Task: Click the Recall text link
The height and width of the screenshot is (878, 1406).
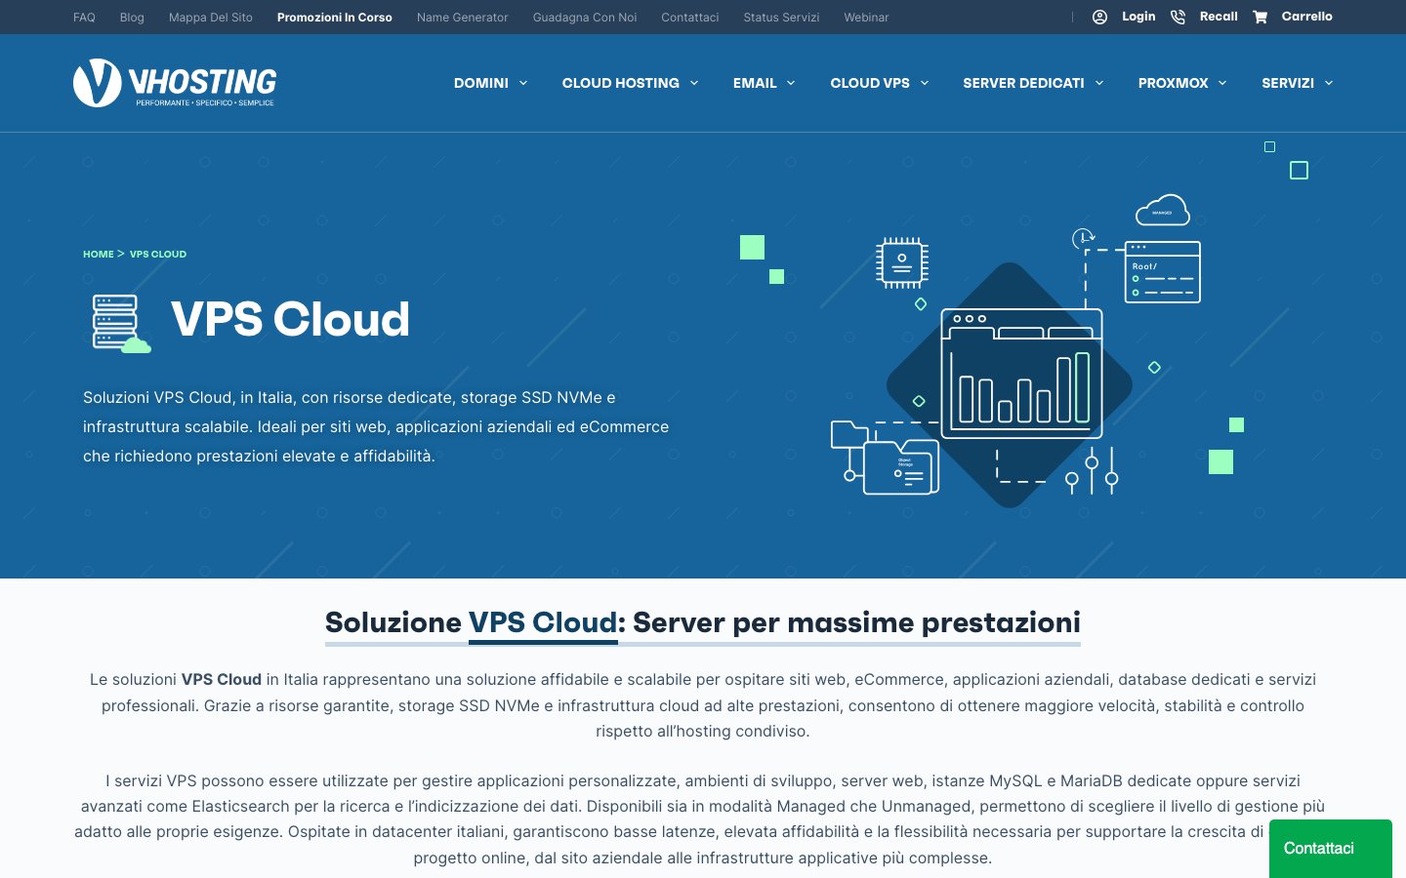Action: point(1219,17)
